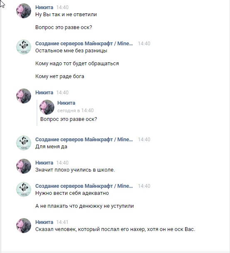Open Никита's avatar beside 'Значит плохо учились в школе'

(x=24, y=166)
